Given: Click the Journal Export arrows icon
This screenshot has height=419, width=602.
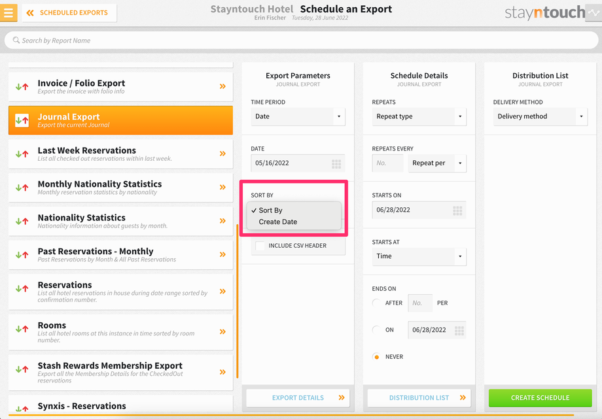Looking at the screenshot, I should tap(22, 120).
